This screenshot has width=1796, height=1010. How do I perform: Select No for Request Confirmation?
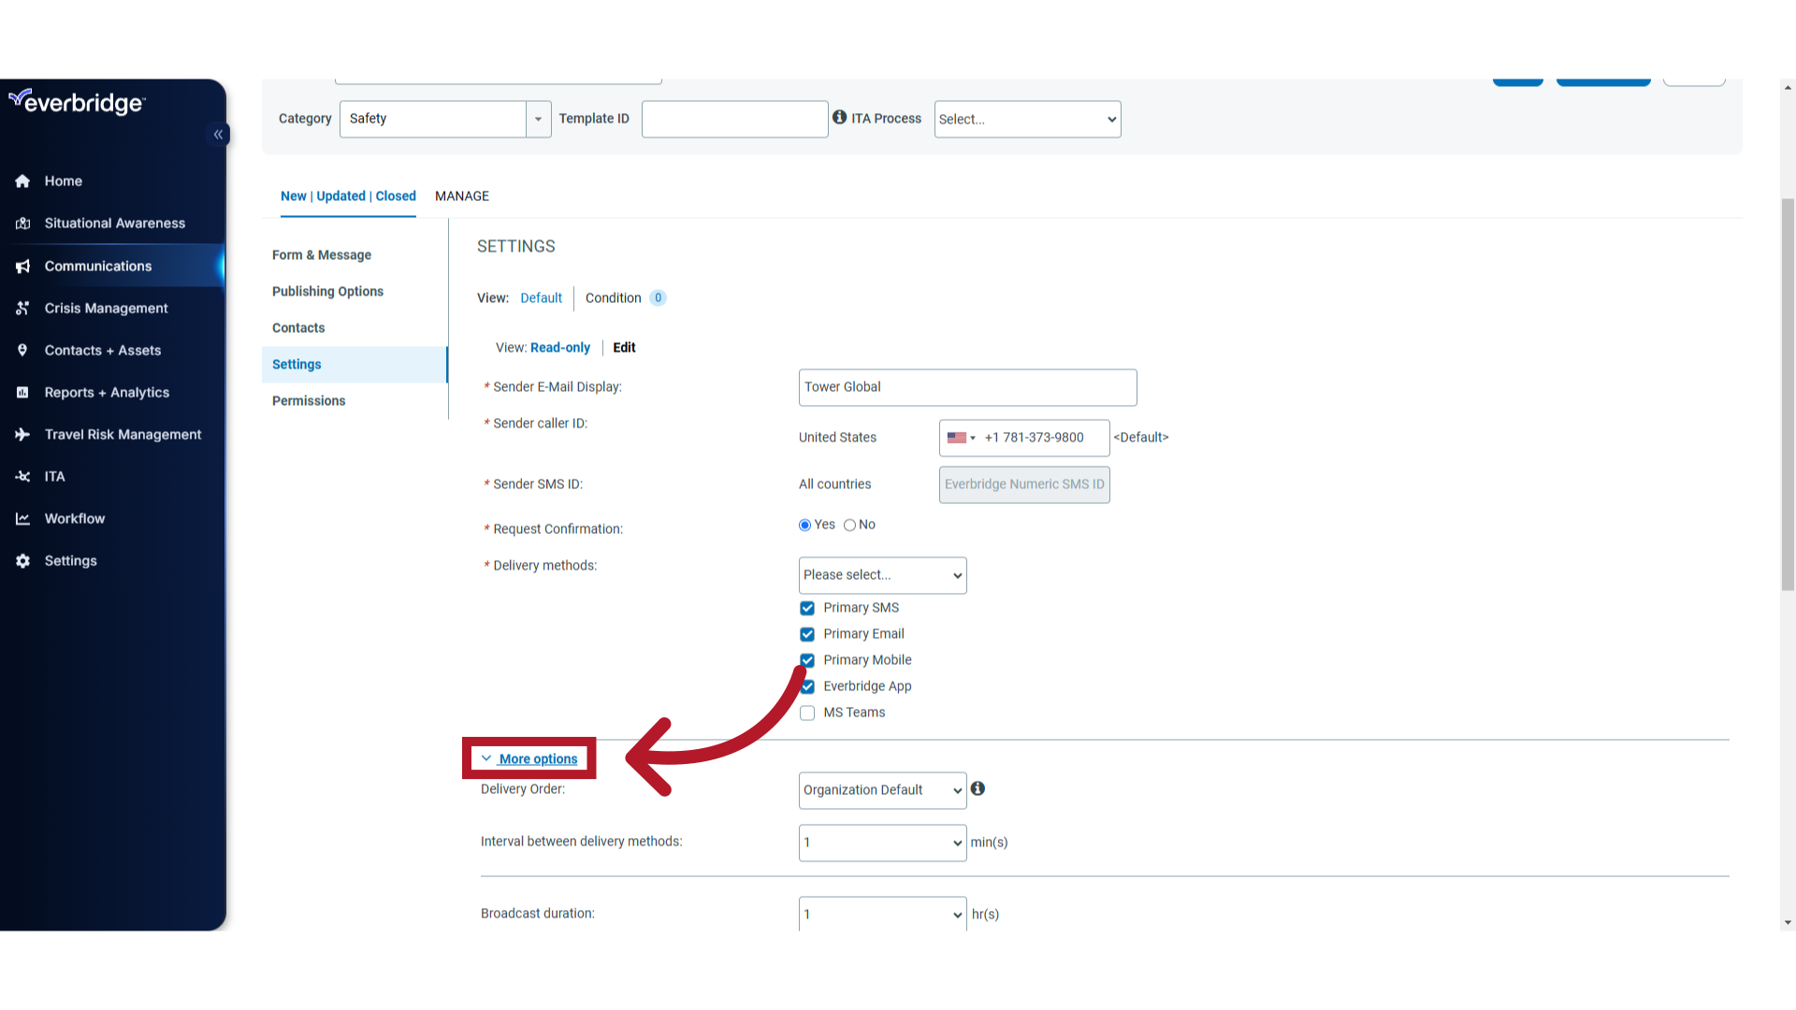tap(849, 525)
